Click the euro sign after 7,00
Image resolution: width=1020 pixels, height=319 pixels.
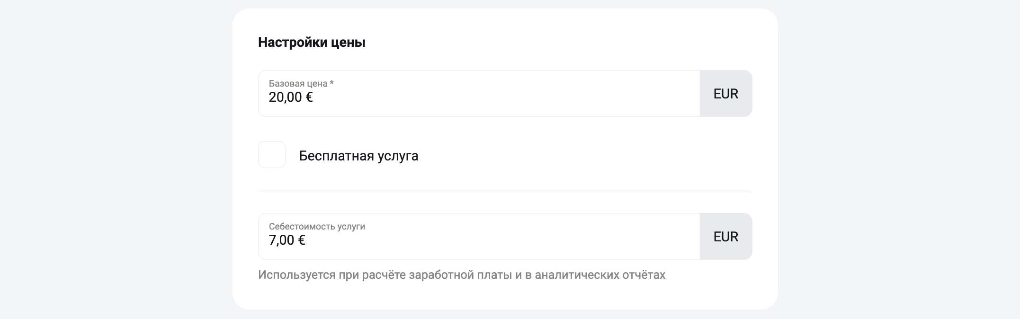(x=302, y=240)
